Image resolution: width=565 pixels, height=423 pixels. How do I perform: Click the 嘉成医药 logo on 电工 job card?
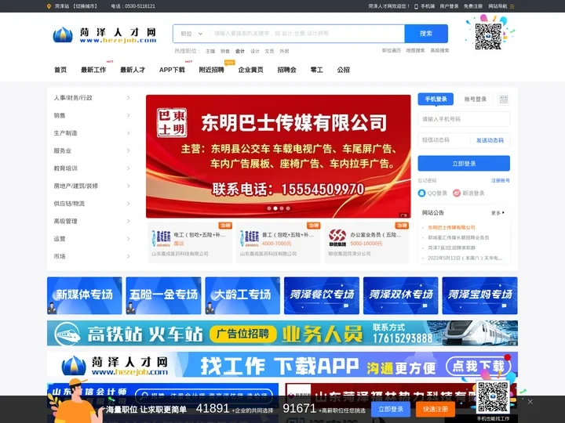click(x=161, y=238)
